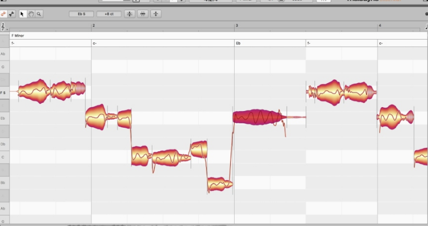Click the Eb chord marker at bar 3
This screenshot has width=428, height=226.
tap(238, 44)
